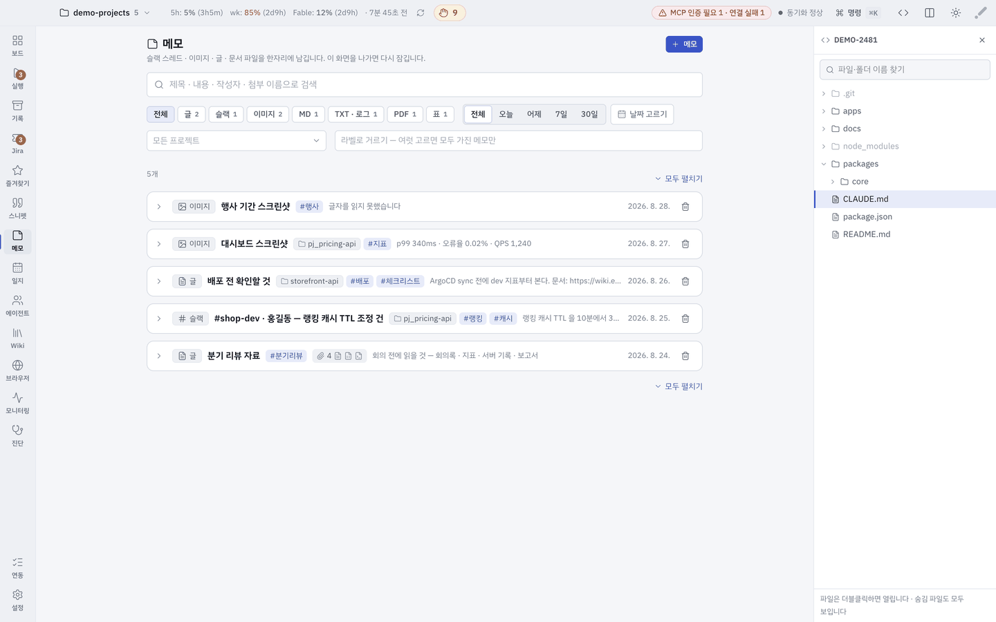Screen dimensions: 996x622
Task: Open 설정 gear in sidebar
Action: (17, 600)
